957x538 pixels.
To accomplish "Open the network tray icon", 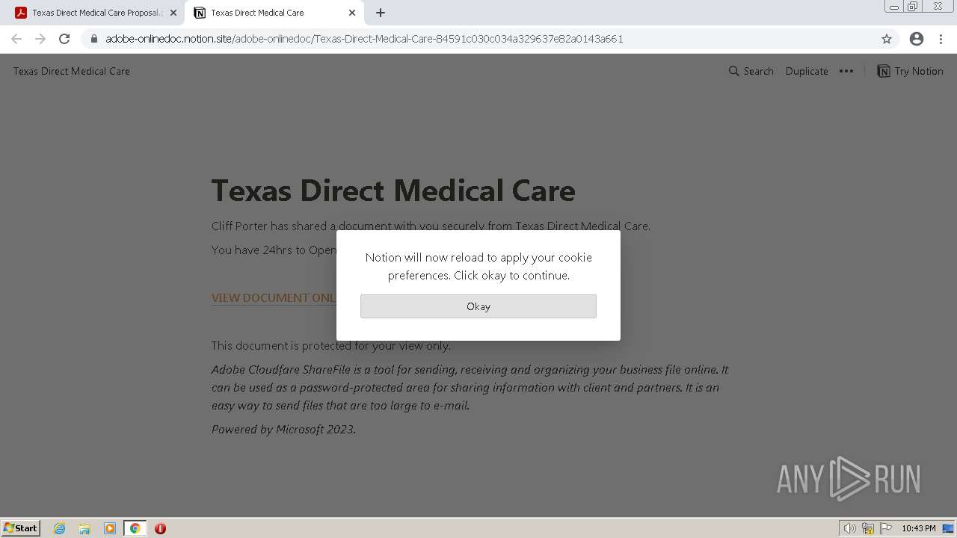I will tap(868, 528).
